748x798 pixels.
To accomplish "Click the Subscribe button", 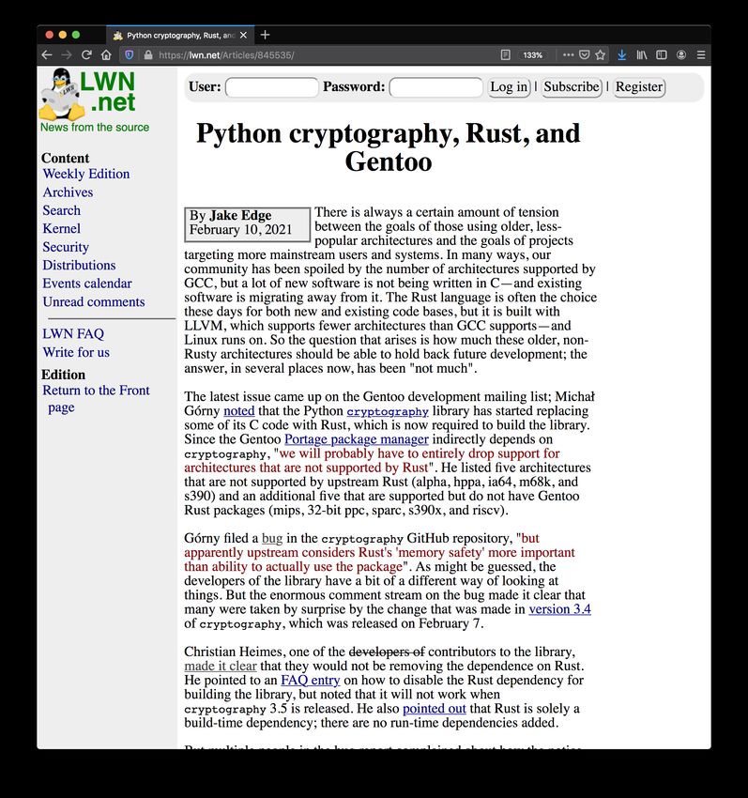I will click(x=572, y=87).
